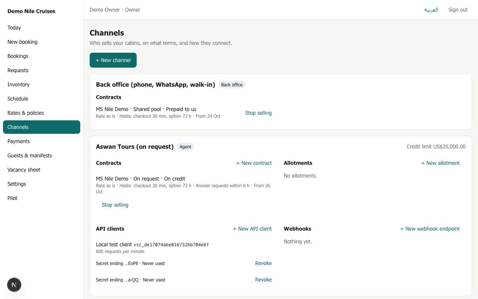478x299 pixels.
Task: Stop selling the Back office contract
Action: point(258,113)
